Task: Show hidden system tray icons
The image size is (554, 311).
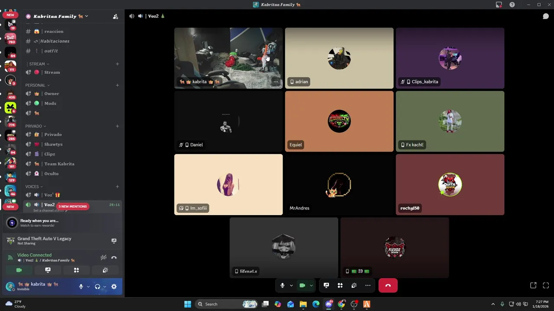Action: [493, 304]
